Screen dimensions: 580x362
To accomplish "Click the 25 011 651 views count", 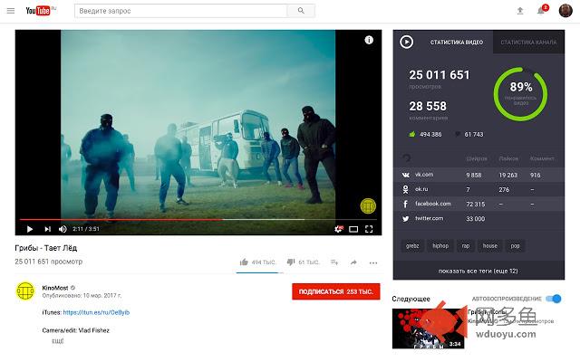I will (x=439, y=75).
